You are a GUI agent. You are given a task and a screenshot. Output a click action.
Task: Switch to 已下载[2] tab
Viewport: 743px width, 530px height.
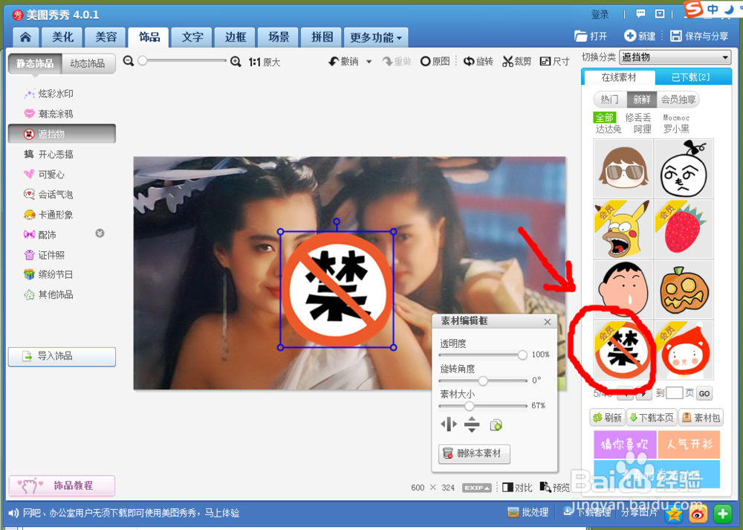click(691, 77)
